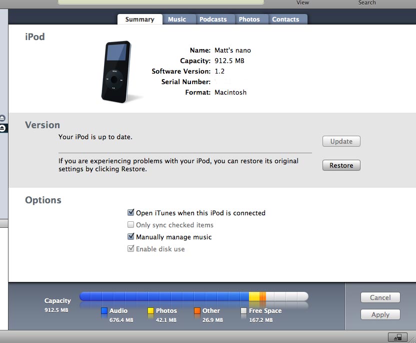The image size is (416, 343).
Task: Click the Version section heading
Action: click(x=42, y=125)
